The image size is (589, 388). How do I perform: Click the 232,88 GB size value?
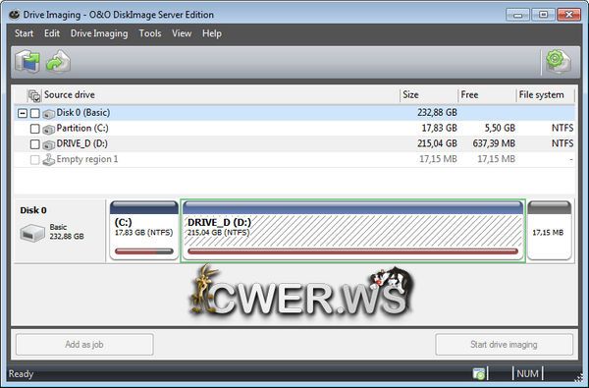click(x=437, y=112)
